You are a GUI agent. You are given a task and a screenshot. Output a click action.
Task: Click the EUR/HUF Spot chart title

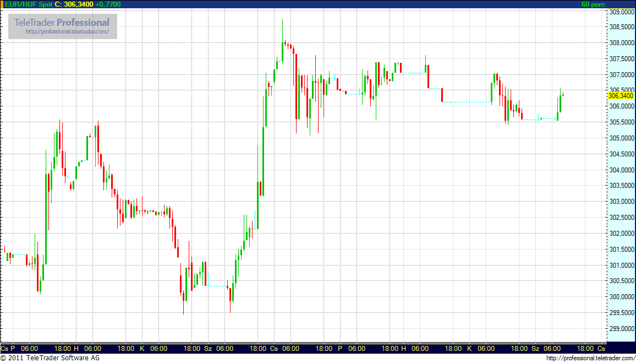(x=26, y=4)
